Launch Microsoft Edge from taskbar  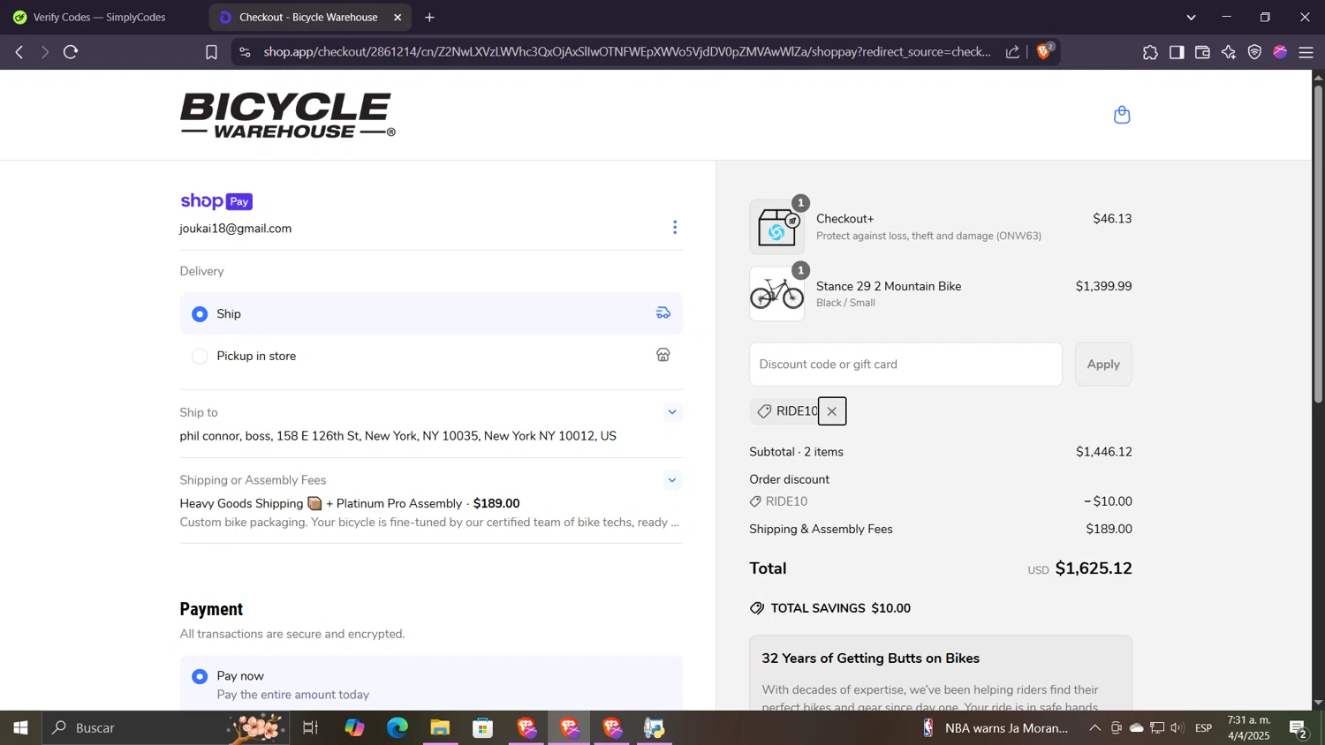pos(397,728)
